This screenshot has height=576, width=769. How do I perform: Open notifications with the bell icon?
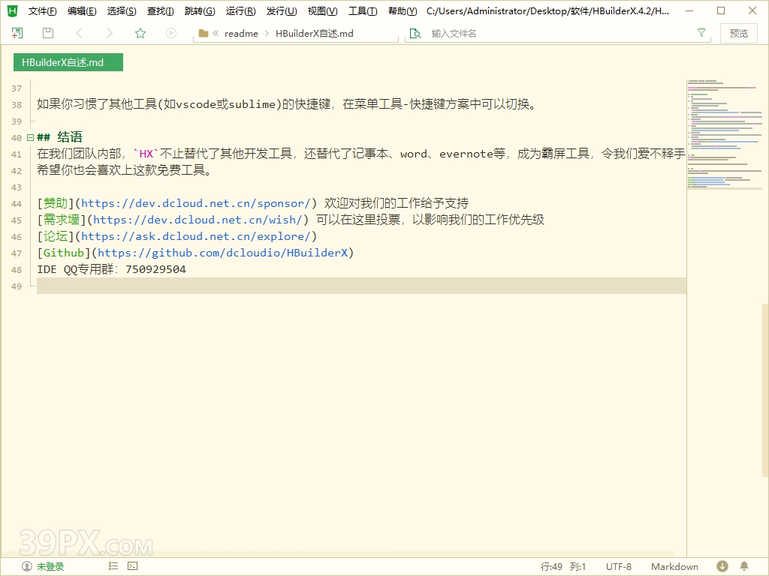[744, 566]
